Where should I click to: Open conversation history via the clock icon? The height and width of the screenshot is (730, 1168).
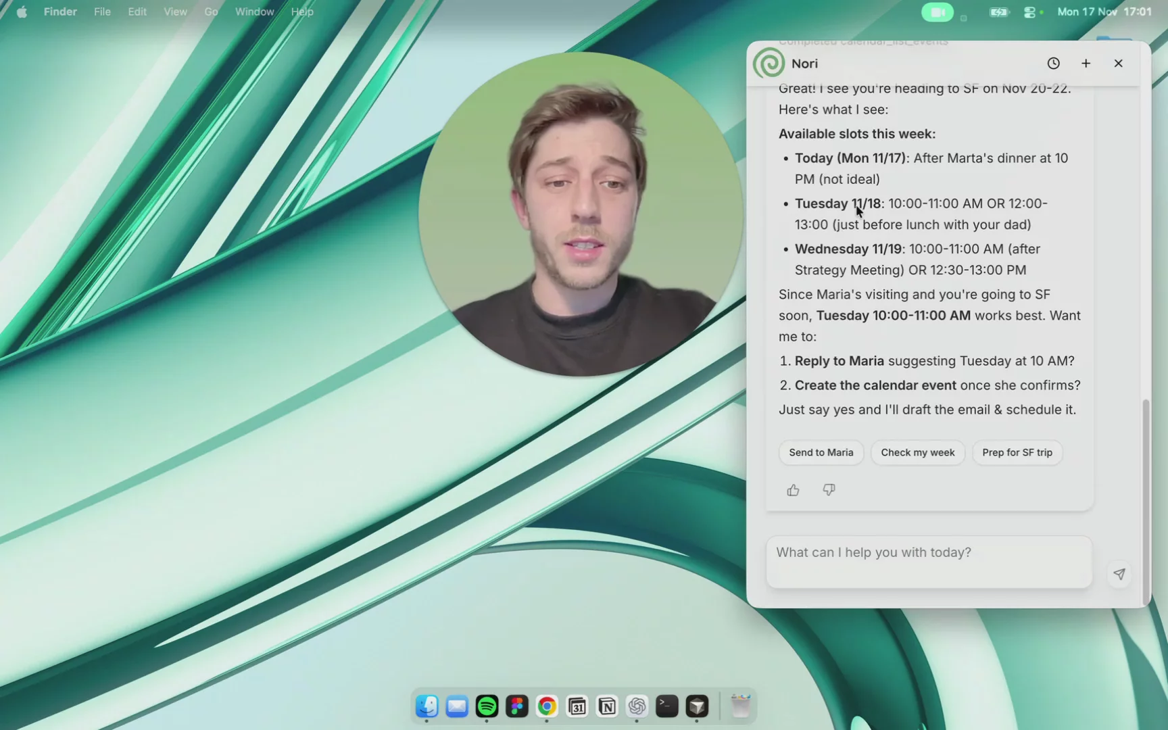[1054, 63]
